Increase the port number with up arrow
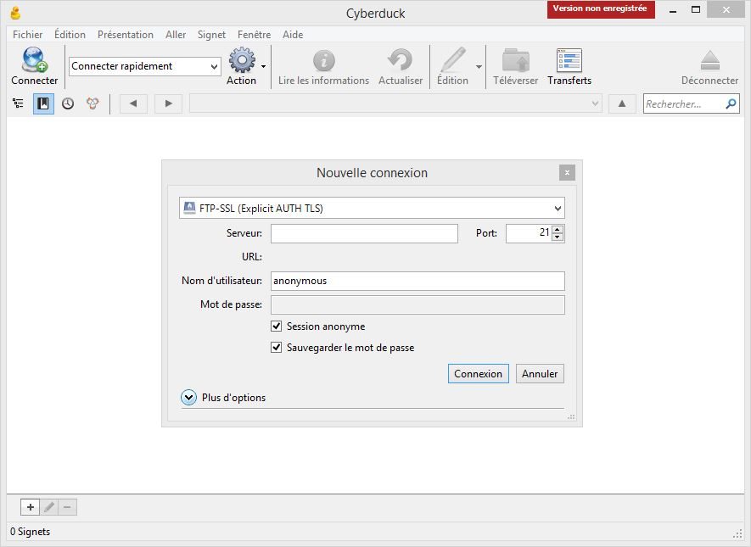Image resolution: width=751 pixels, height=547 pixels. coord(557,229)
